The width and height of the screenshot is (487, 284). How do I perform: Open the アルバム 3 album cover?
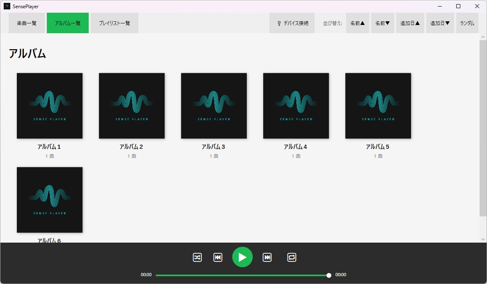pyautogui.click(x=214, y=105)
